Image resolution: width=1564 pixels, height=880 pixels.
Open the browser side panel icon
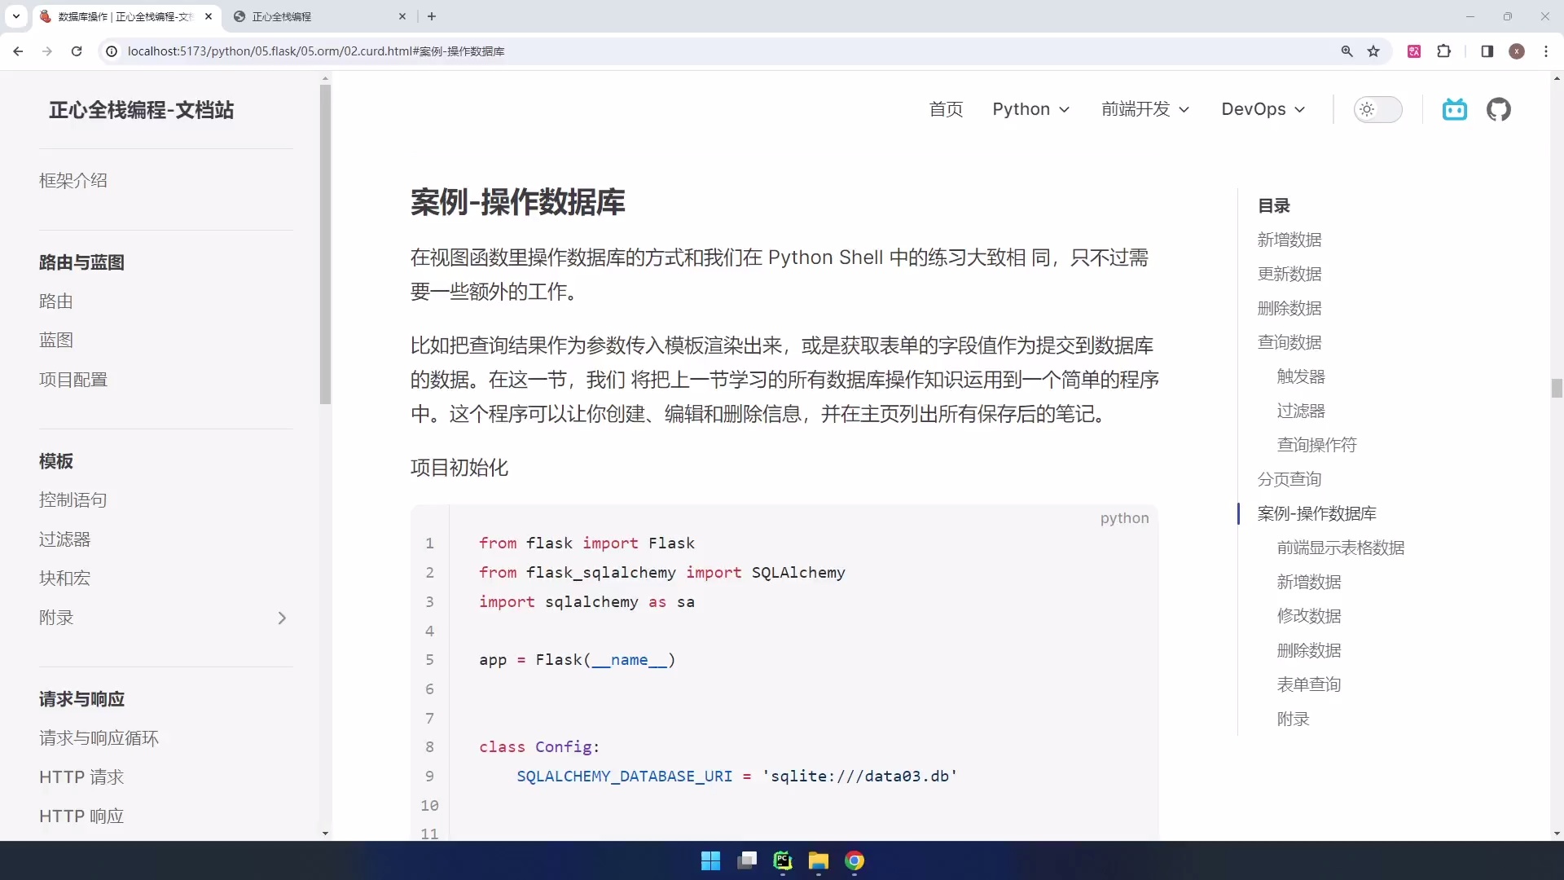coord(1487,51)
